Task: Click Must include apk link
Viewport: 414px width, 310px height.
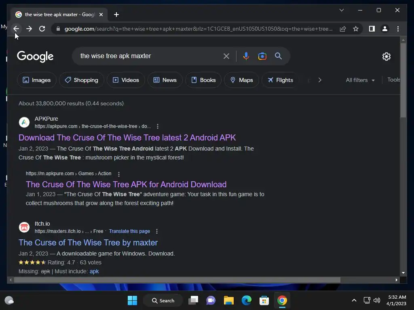Action: pos(94,271)
